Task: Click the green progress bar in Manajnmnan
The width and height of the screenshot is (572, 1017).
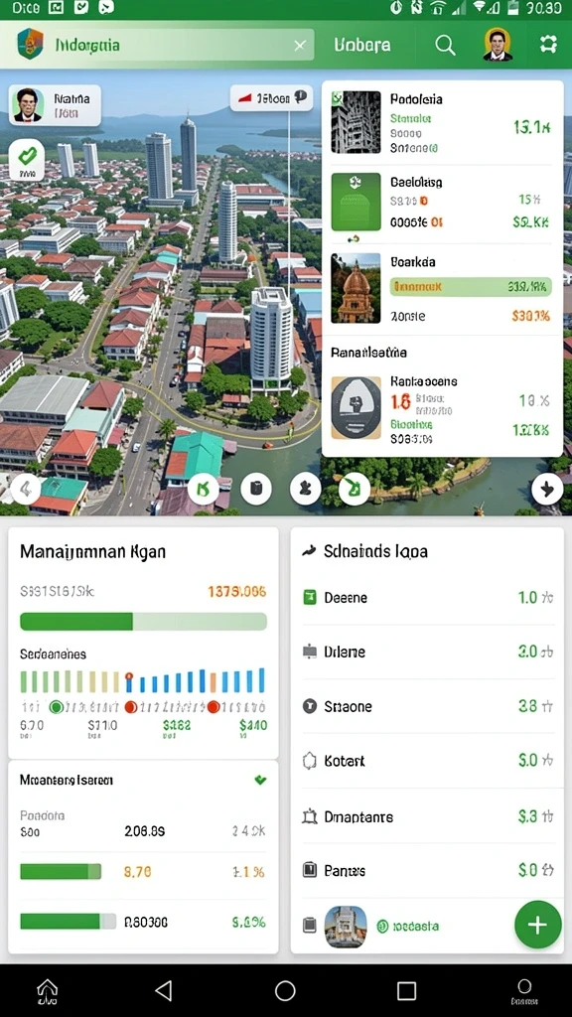Action: pyautogui.click(x=143, y=622)
